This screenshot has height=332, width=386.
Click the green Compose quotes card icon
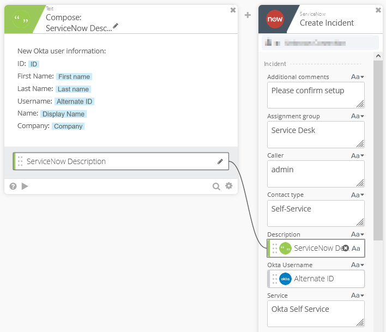(x=21, y=19)
